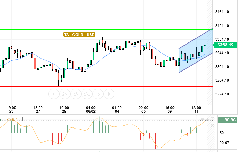Viewport: 239px width, 152px height.
Task: Click the indicator value tag 88.86
Action: [x=228, y=120]
